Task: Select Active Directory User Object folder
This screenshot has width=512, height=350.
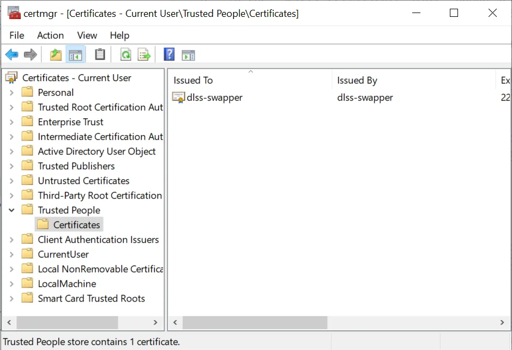Action: tap(89, 151)
